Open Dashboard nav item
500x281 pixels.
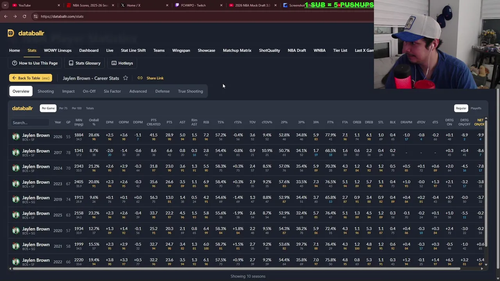pos(89,50)
